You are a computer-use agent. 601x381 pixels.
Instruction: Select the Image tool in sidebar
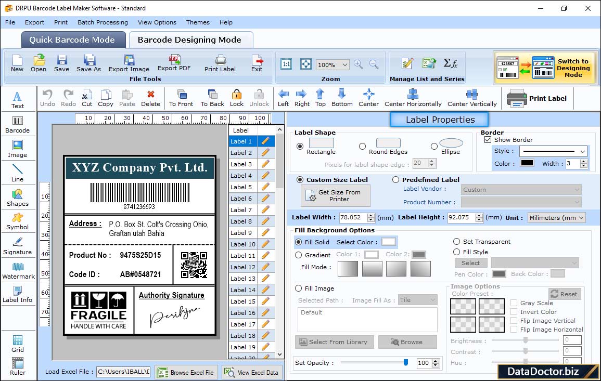[18, 149]
